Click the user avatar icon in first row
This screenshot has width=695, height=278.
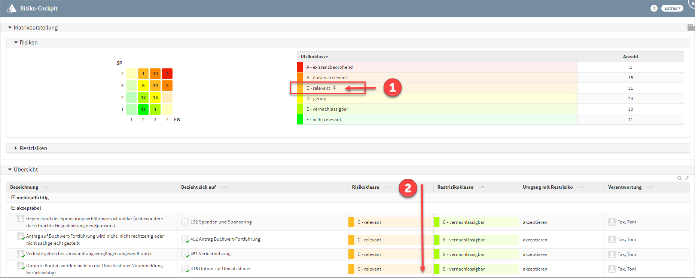[612, 222]
